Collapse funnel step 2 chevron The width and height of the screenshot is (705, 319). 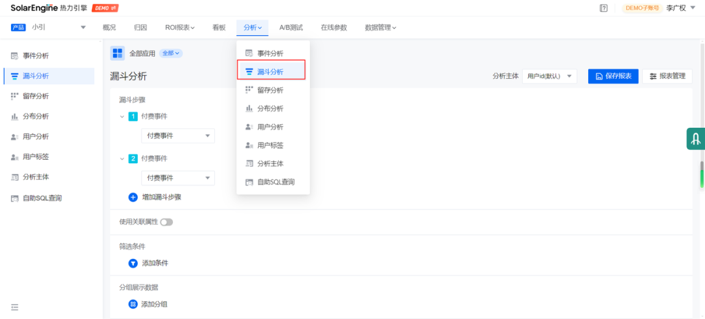(122, 159)
